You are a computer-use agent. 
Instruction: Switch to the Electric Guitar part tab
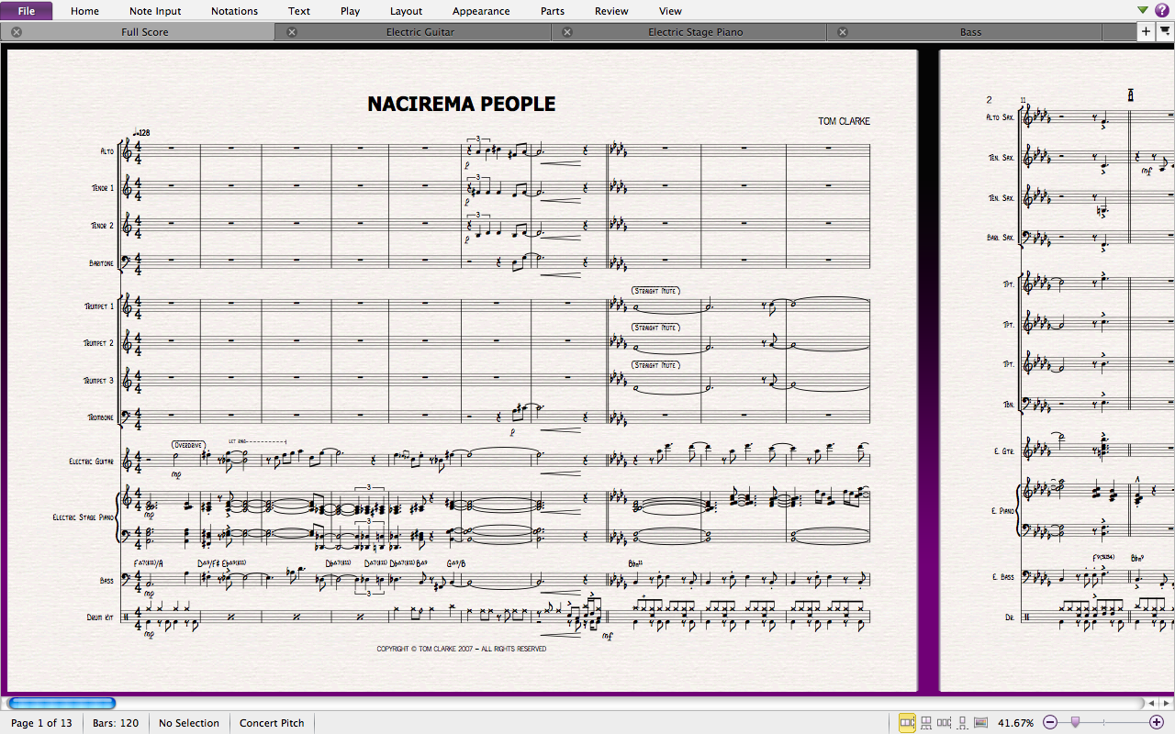[x=413, y=32]
